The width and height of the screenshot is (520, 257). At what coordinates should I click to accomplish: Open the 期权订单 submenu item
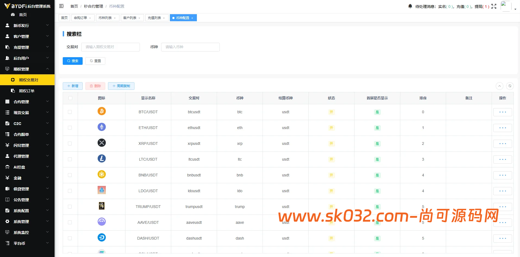point(27,91)
